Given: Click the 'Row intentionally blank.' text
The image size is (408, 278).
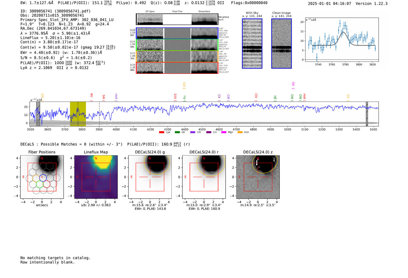Looking at the screenshot, I should coord(48,262).
